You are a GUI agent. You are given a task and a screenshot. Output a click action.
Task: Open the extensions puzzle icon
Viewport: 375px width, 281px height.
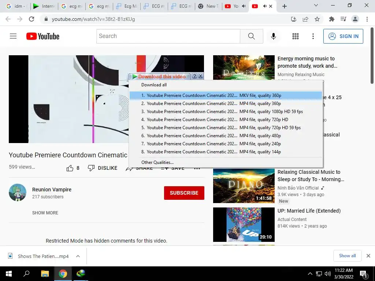(331, 19)
